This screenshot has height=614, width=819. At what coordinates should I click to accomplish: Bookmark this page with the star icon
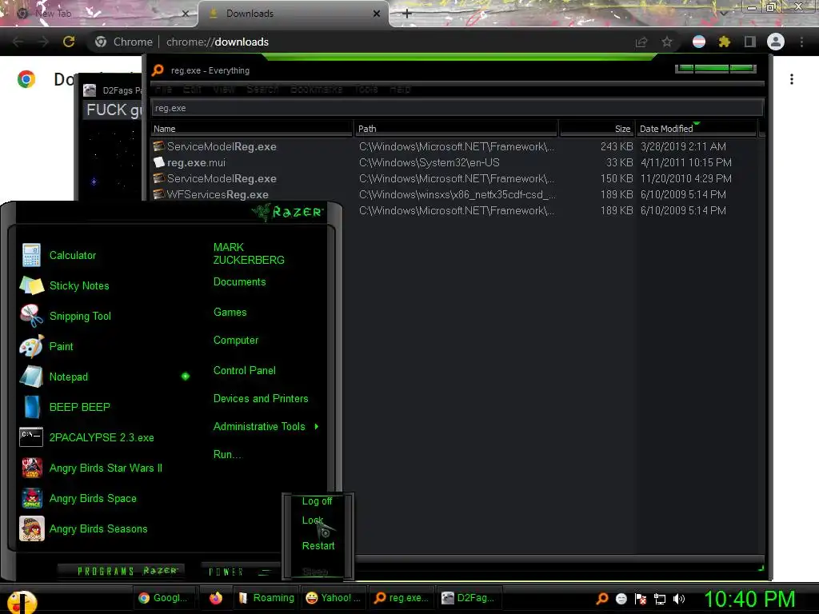coord(667,42)
